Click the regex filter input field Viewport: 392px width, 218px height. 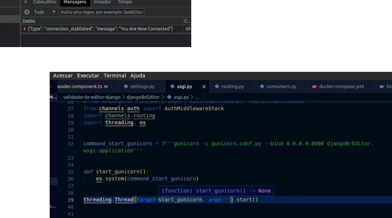point(101,12)
